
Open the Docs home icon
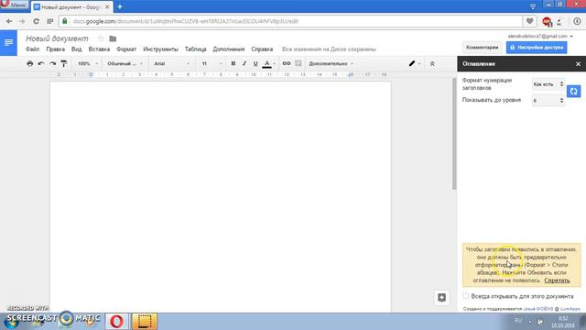coord(8,43)
